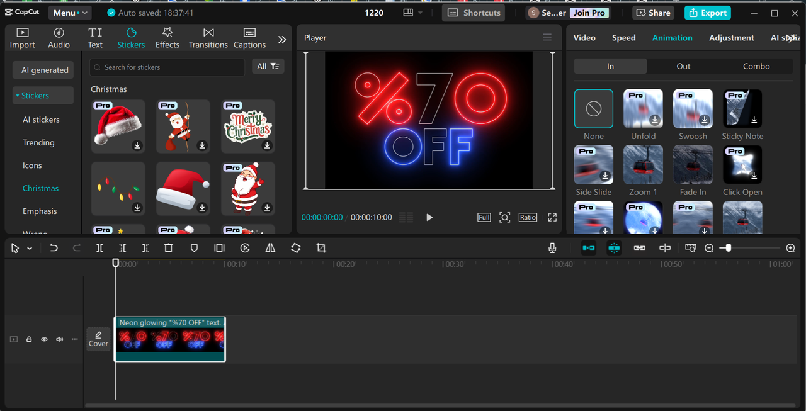Click the Crop tool icon
806x411 pixels.
click(321, 248)
